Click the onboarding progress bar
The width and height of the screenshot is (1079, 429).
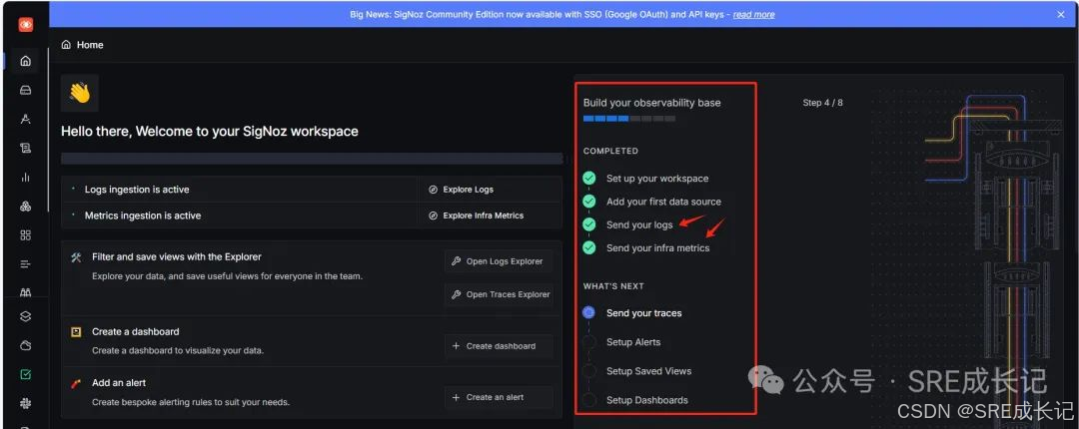click(x=629, y=119)
